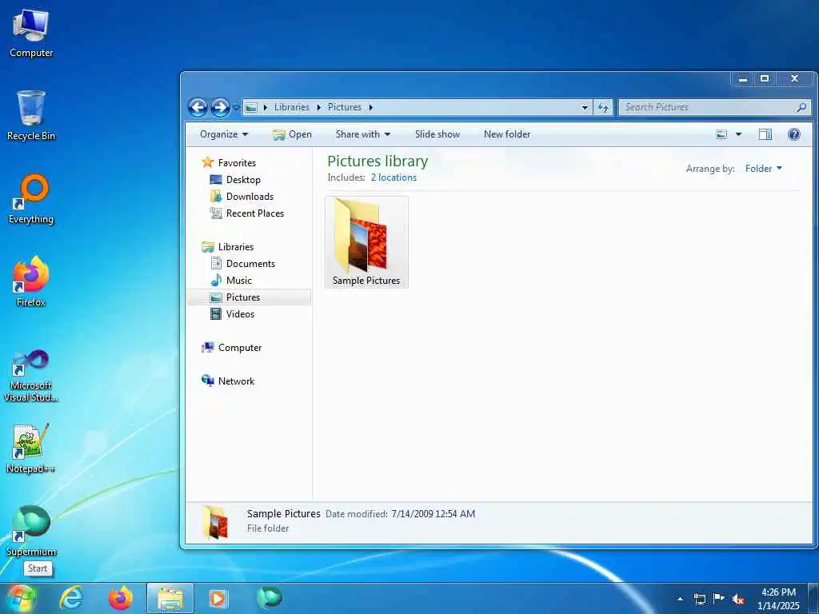819x614 pixels.
Task: Go back with the Explorer Back arrow
Action: click(x=198, y=107)
